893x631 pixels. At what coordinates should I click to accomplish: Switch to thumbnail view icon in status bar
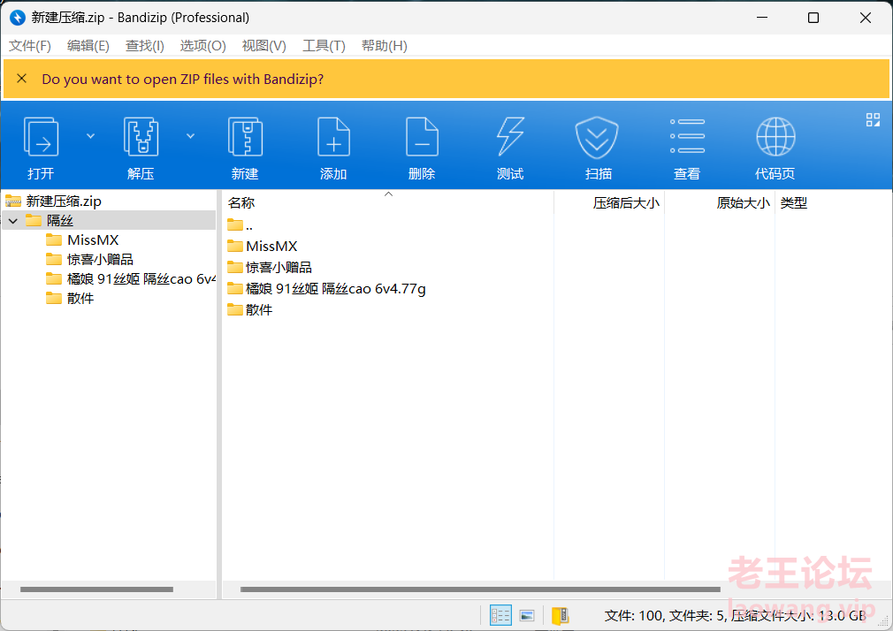[x=527, y=616]
